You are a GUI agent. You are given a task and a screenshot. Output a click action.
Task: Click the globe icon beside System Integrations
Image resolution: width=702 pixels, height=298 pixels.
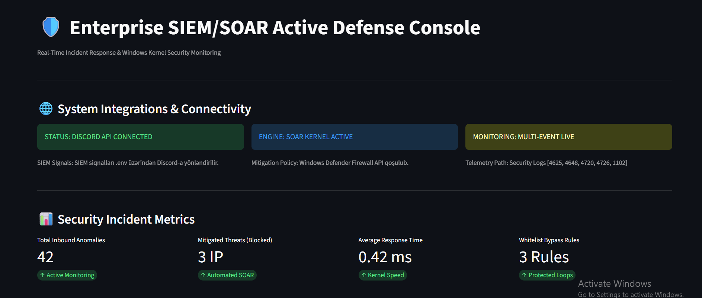46,109
